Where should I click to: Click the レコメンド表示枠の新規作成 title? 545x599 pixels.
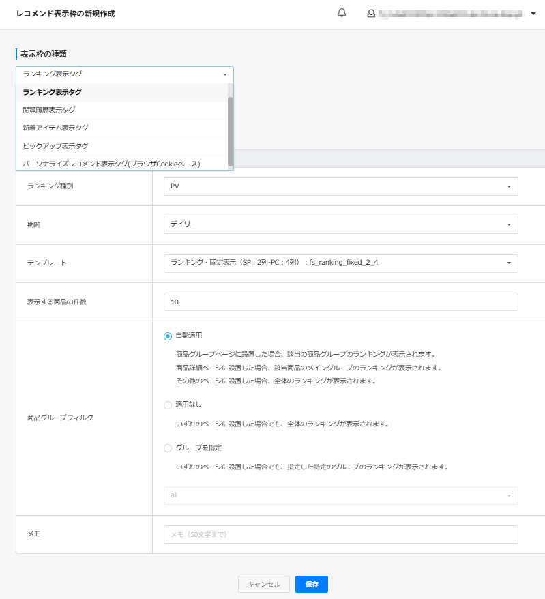point(65,14)
